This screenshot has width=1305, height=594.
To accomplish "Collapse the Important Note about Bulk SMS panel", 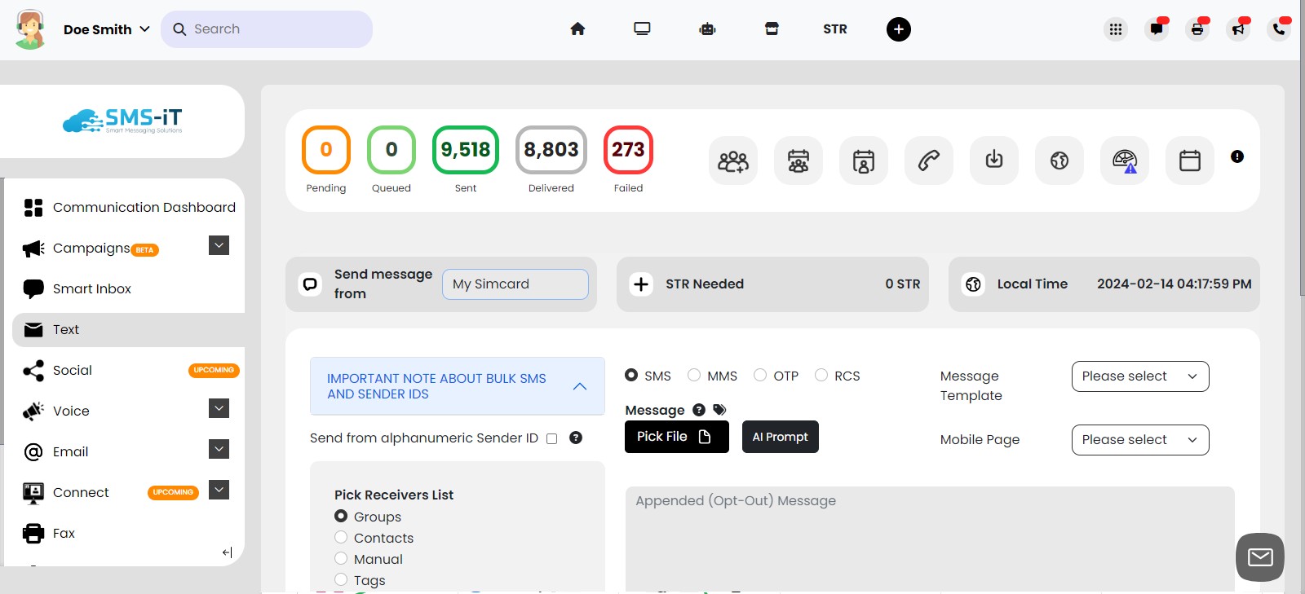I will tap(580, 386).
